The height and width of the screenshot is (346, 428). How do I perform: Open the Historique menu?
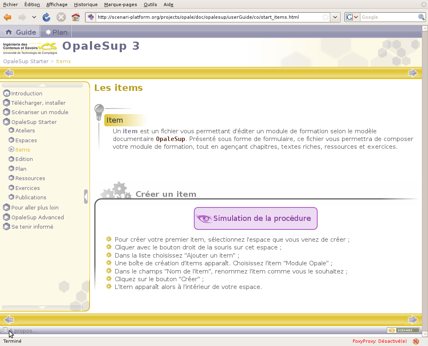86,4
